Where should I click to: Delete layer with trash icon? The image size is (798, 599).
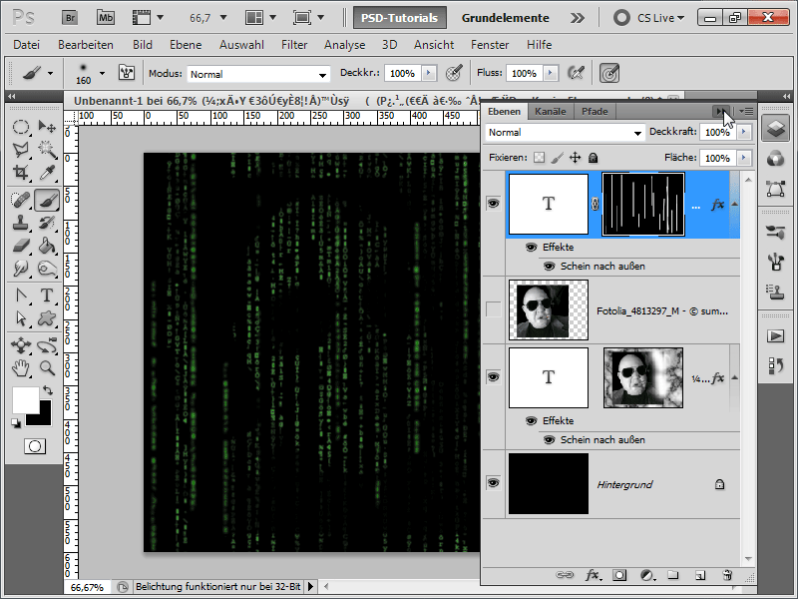[x=727, y=575]
